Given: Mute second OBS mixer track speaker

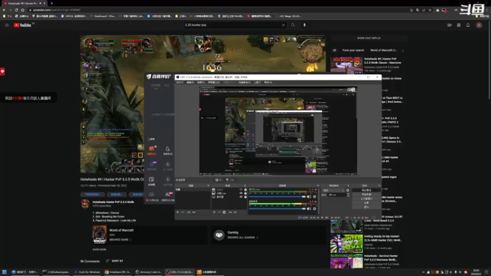Looking at the screenshot, I should pos(309,209).
